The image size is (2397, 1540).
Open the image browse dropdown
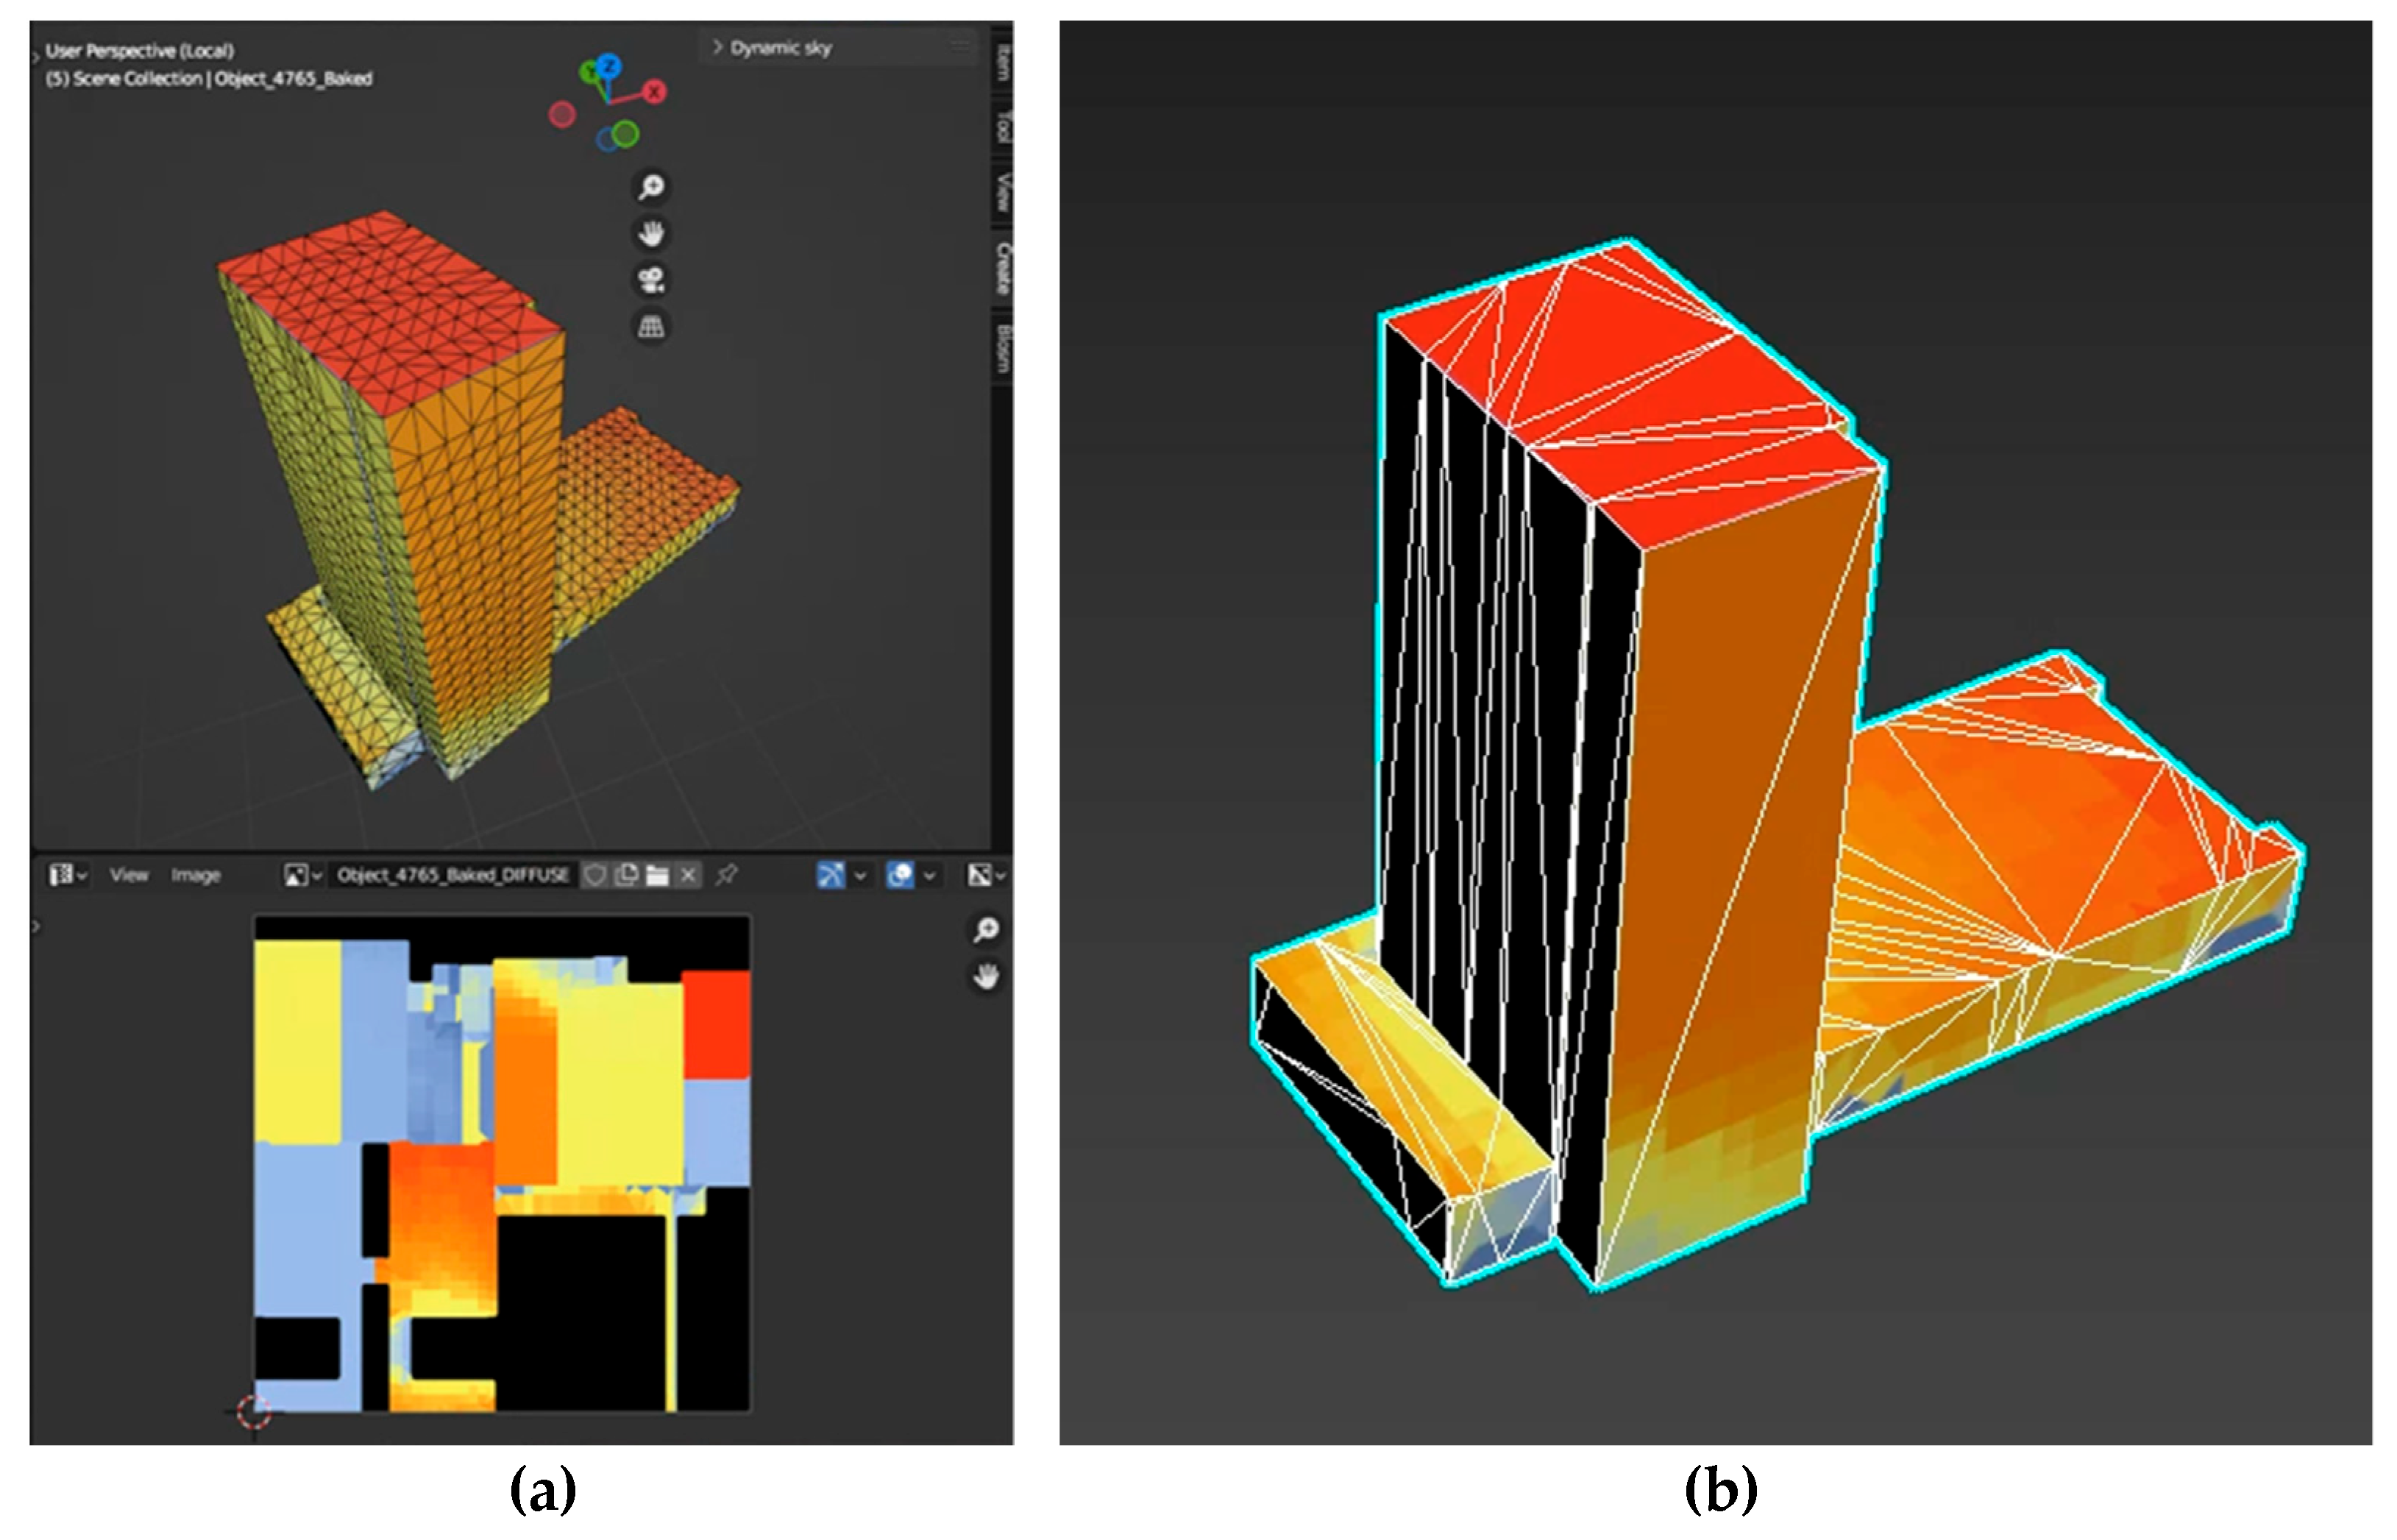[302, 876]
